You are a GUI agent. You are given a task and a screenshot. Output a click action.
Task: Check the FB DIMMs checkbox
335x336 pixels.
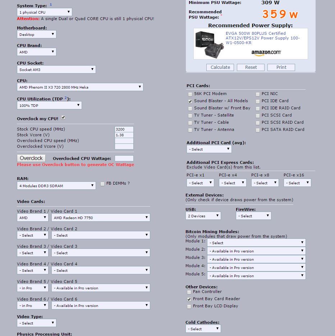[102, 184]
